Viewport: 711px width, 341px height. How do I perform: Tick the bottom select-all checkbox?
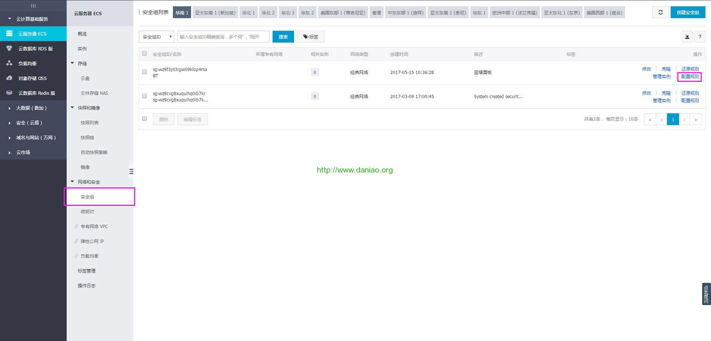(144, 118)
